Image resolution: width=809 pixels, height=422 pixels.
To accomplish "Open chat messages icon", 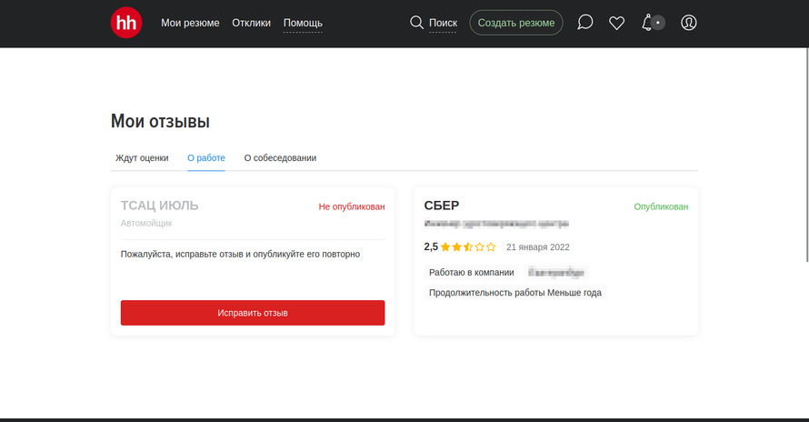I will [584, 22].
